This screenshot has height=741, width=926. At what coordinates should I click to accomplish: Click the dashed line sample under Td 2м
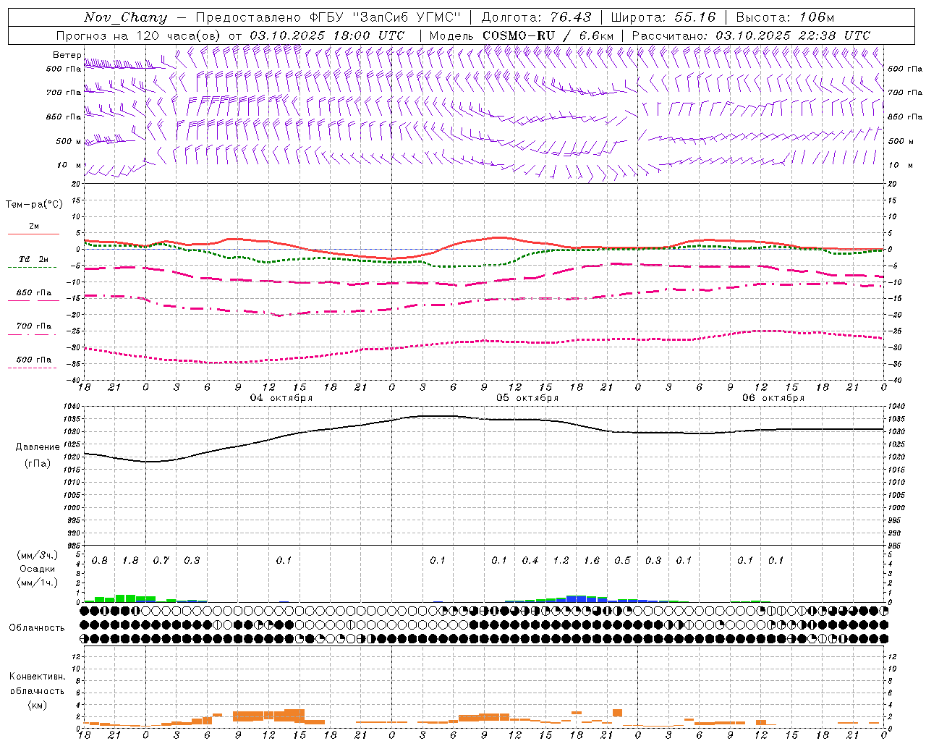(x=33, y=268)
